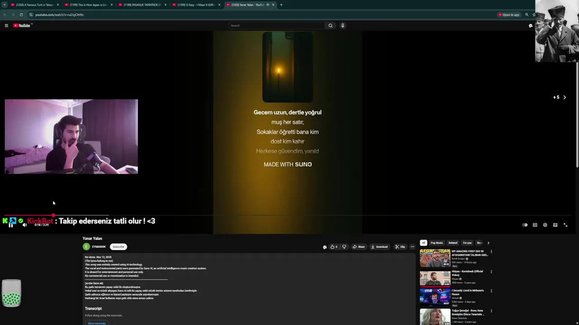579x325 pixels.
Task: Click the jar of clovers overlay
Action: click(x=11, y=293)
